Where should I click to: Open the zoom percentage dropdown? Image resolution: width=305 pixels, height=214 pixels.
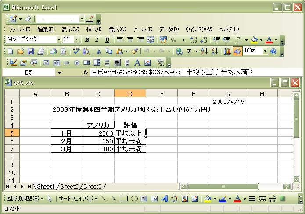265,51
